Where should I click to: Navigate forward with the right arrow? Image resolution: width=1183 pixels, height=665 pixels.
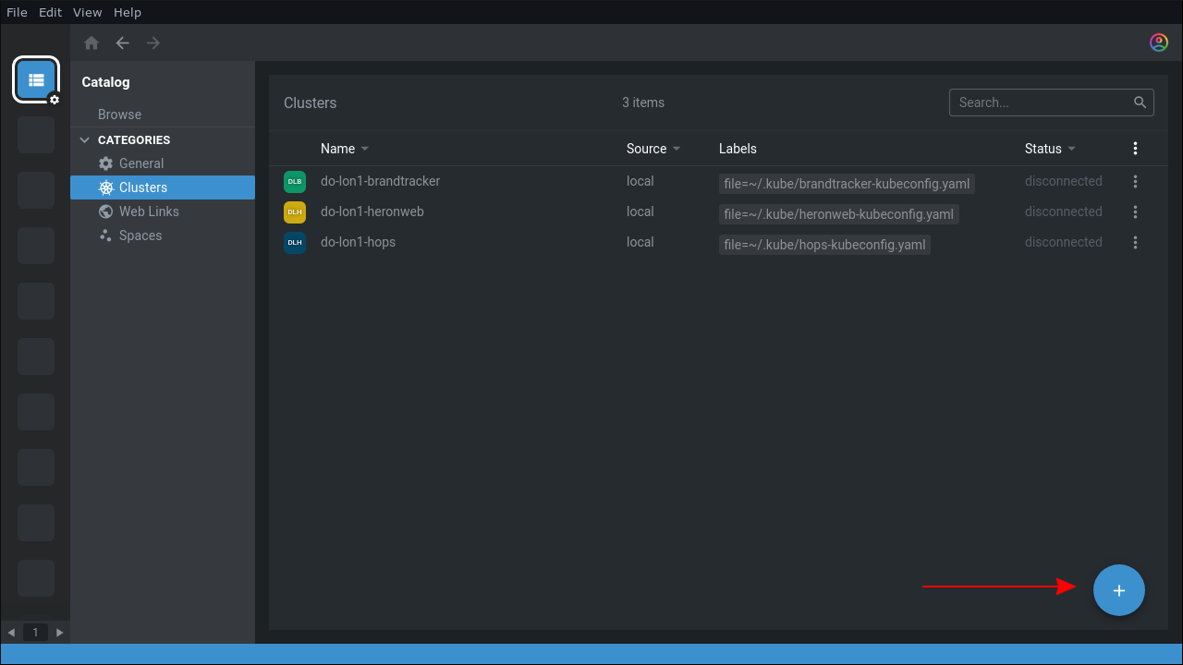pyautogui.click(x=153, y=42)
